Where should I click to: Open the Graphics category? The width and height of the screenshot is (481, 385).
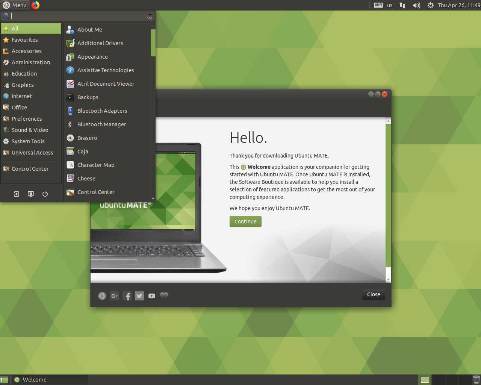coord(31,85)
